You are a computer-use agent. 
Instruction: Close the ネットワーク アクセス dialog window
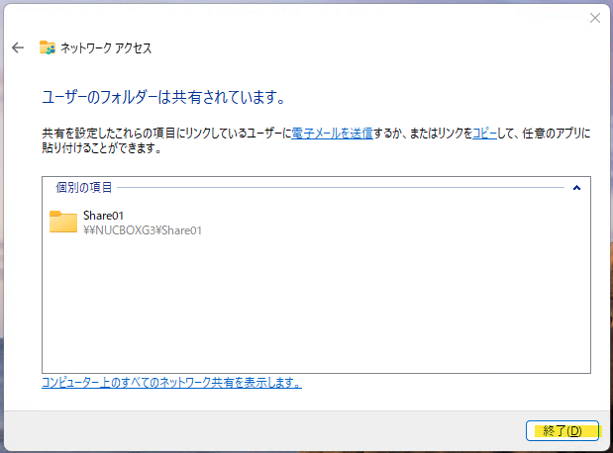pyautogui.click(x=594, y=18)
